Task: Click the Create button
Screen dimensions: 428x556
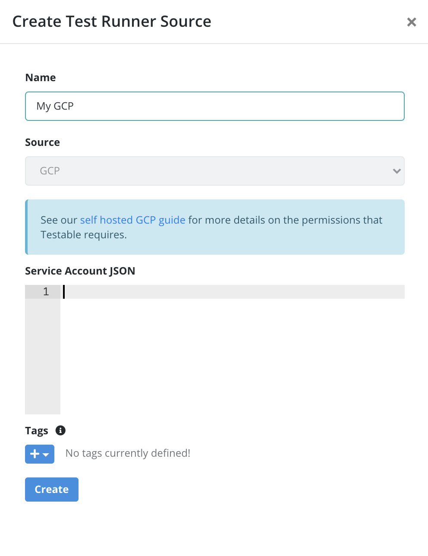Action: tap(52, 490)
